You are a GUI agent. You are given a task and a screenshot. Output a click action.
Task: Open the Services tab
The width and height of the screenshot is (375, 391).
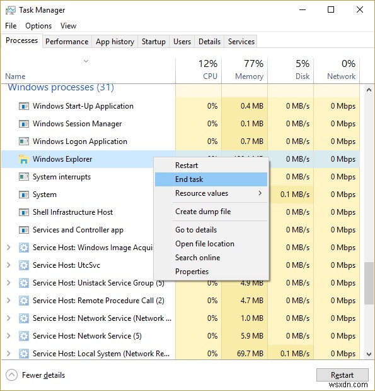coord(241,42)
